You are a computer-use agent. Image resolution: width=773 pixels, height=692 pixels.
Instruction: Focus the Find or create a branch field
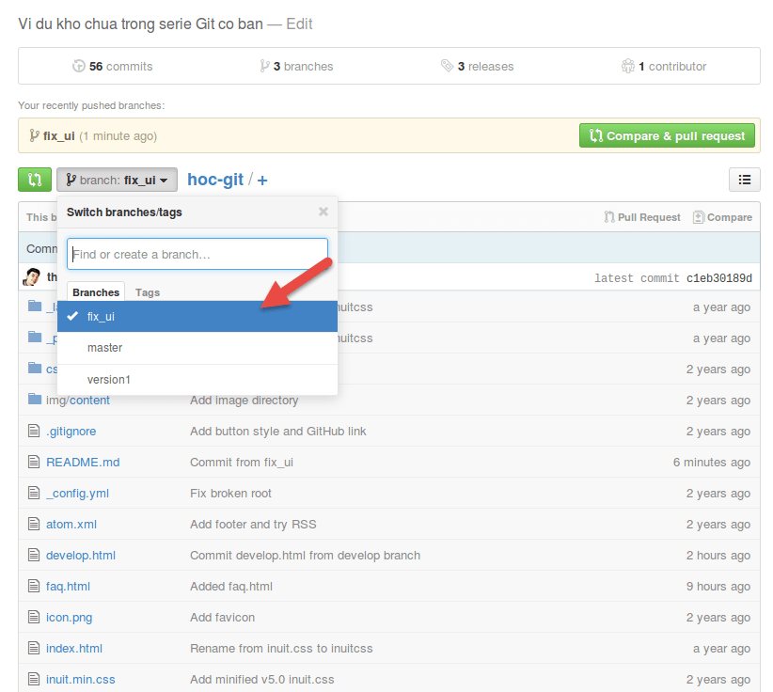click(197, 254)
